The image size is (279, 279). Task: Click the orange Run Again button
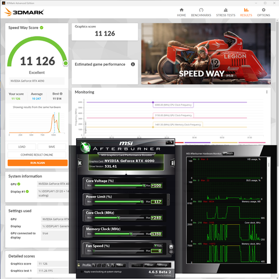click(x=38, y=163)
